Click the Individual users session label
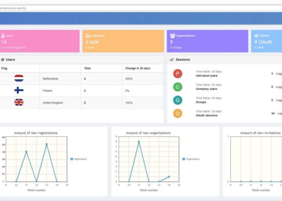Viewport: 282px width, 201px height. coord(207,76)
